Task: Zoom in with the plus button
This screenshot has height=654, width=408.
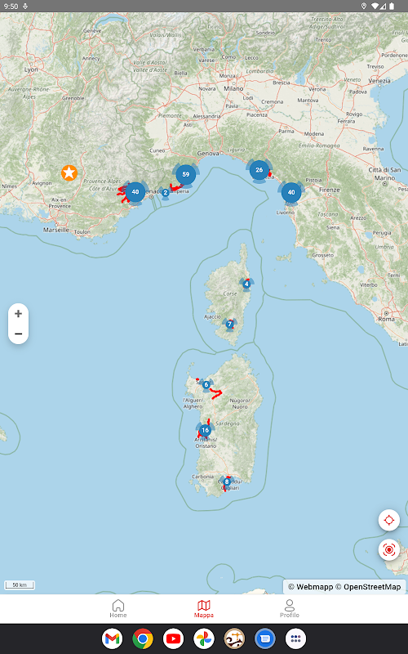Action: click(x=18, y=314)
